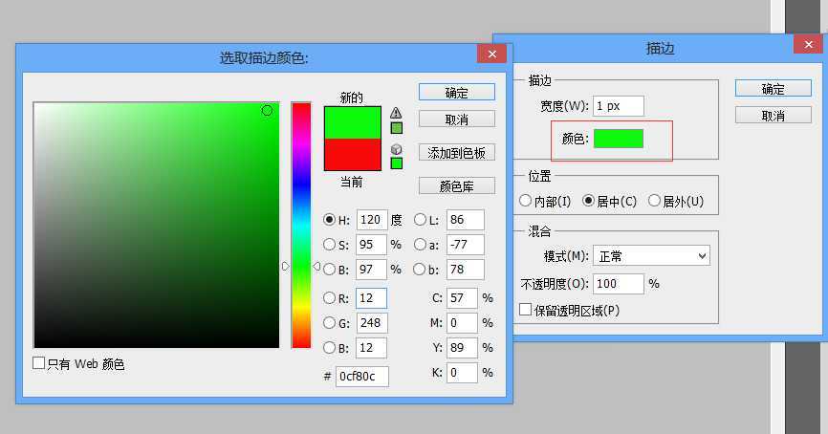
Task: Open the 模式(M) blend mode dropdown
Action: (651, 256)
